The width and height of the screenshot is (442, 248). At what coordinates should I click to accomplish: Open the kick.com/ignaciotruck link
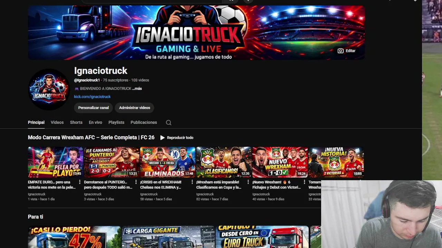92,97
